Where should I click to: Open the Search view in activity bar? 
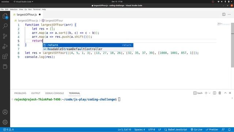[x=5, y=26]
